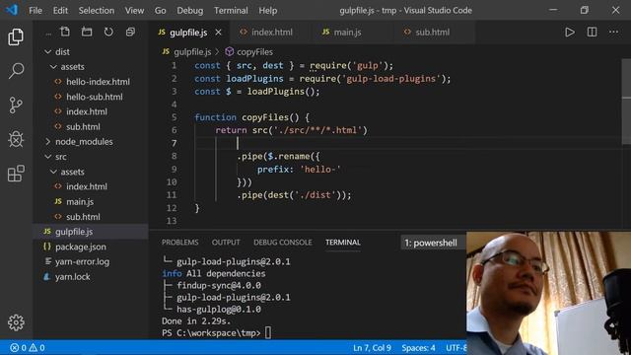The width and height of the screenshot is (631, 355).
Task: Refresh the explorer tree
Action: pos(108,32)
